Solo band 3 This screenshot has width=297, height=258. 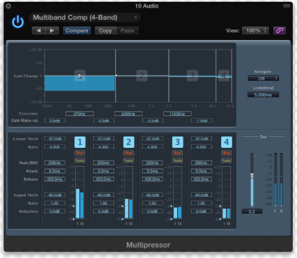pyautogui.click(x=178, y=161)
